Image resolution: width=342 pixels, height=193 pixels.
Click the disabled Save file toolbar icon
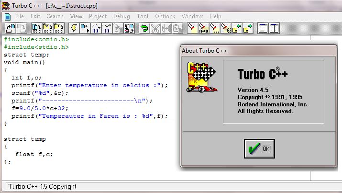[22, 28]
